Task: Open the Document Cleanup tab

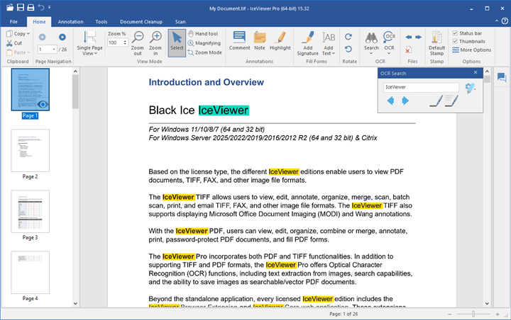Action: tap(141, 22)
